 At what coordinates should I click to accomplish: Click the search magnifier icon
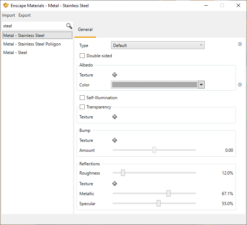click(x=69, y=26)
